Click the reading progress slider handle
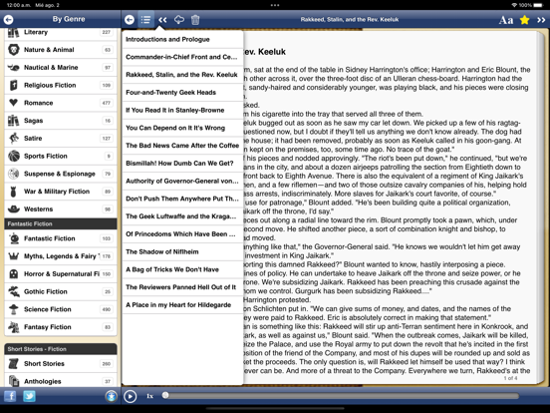The height and width of the screenshot is (413, 550). coord(165,395)
